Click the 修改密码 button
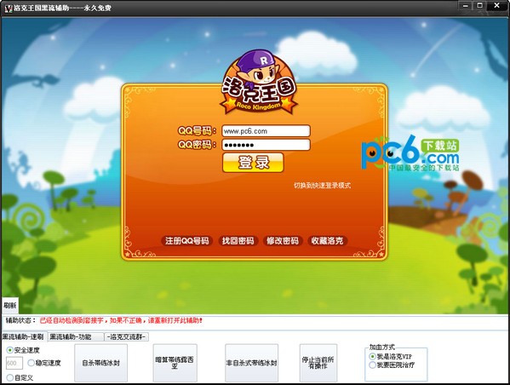This screenshot has height=385, width=510. (x=283, y=241)
